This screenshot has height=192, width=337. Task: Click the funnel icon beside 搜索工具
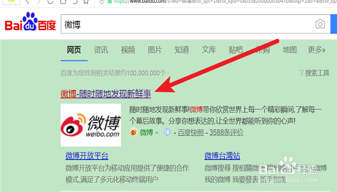[301, 73]
